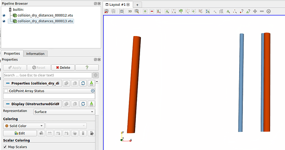Click the Delete button
Viewport: 285px width, 150px height.
[x=63, y=68]
